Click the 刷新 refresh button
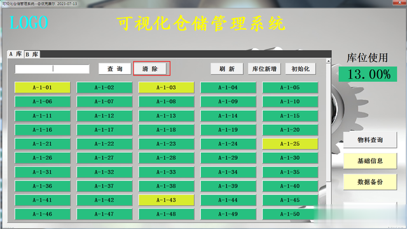Image resolution: width=407 pixels, height=229 pixels. click(x=227, y=69)
